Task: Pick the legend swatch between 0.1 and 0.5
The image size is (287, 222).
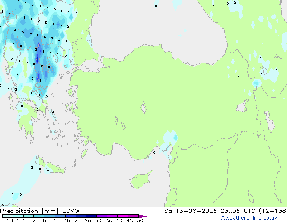Action: pos(8,216)
